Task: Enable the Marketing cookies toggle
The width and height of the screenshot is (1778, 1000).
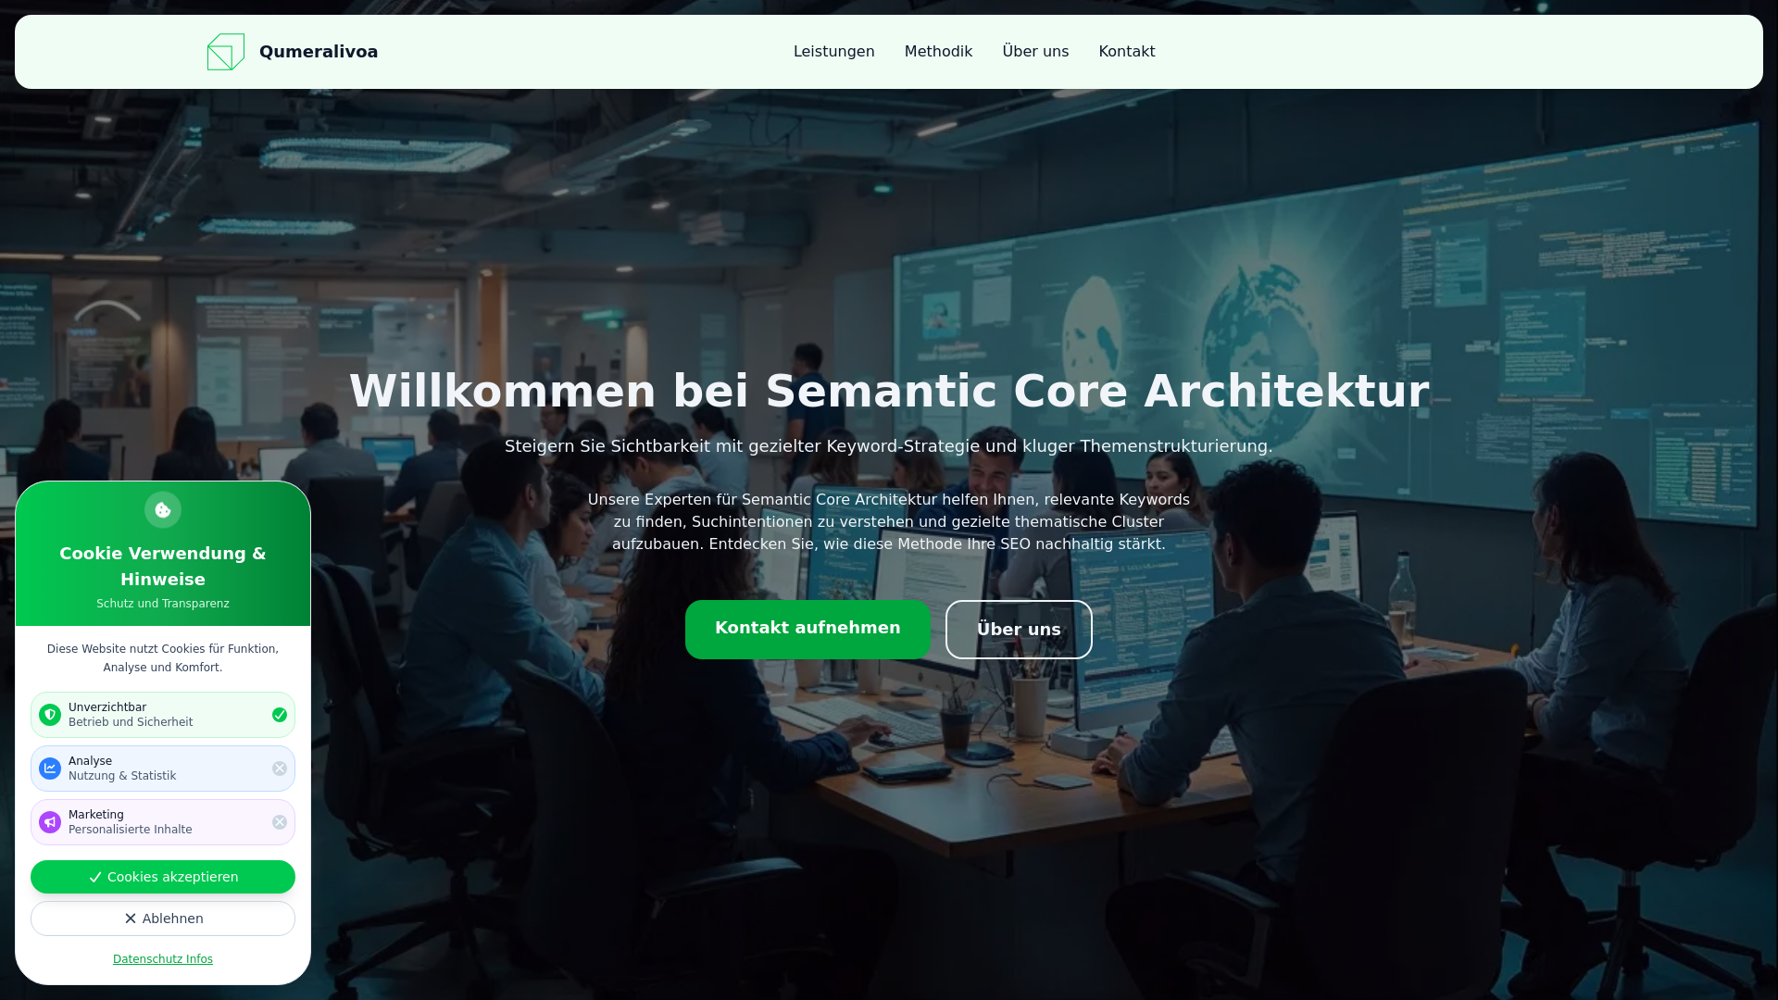Action: click(x=280, y=822)
